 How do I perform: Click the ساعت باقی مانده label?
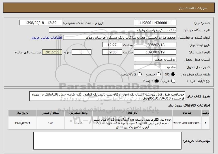28,52
